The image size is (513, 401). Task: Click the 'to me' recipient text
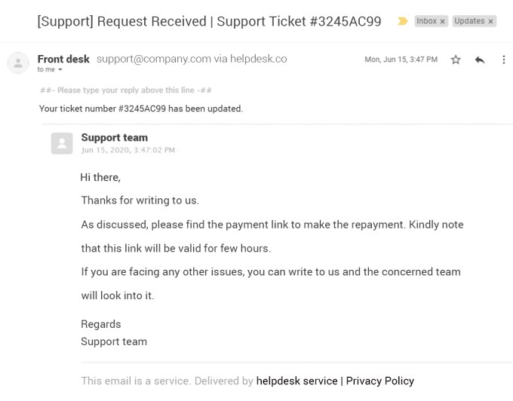(46, 69)
